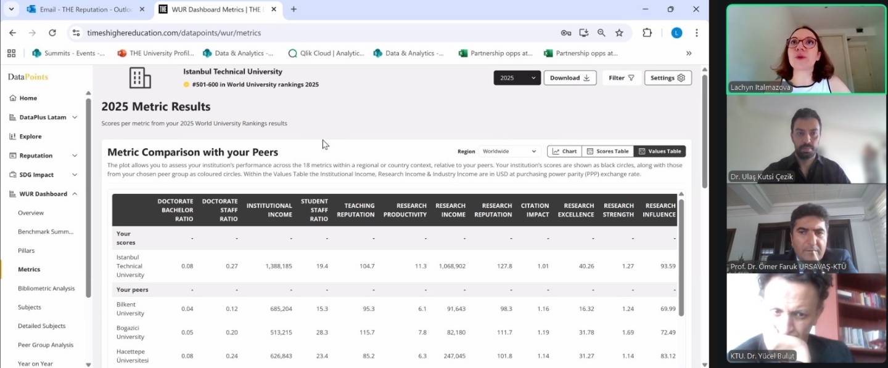888x368 pixels.
Task: Open the Chrome apps grid icon
Action: tap(11, 53)
